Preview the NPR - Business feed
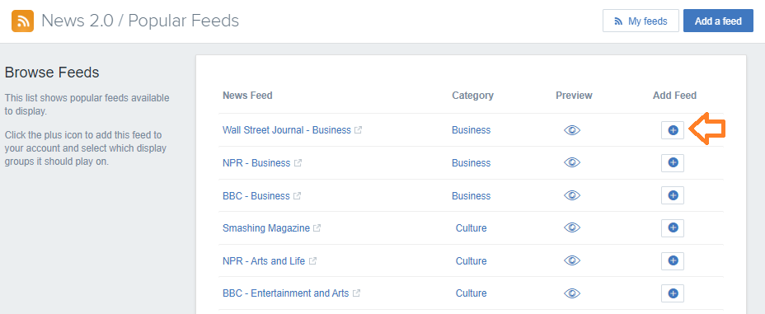Viewport: 765px width, 314px height. coord(572,163)
